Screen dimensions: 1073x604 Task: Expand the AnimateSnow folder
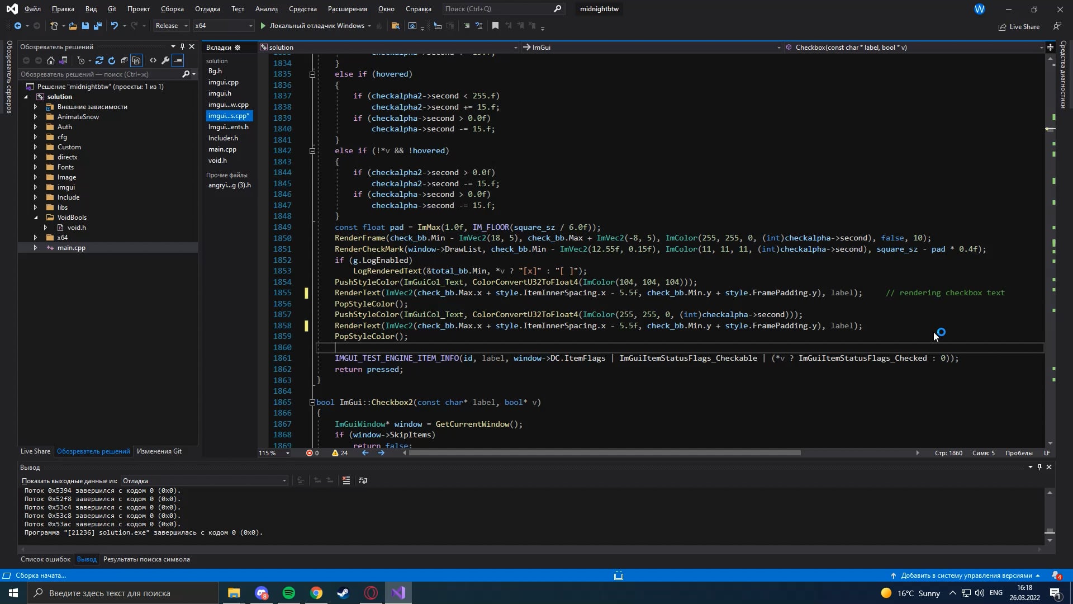35,117
